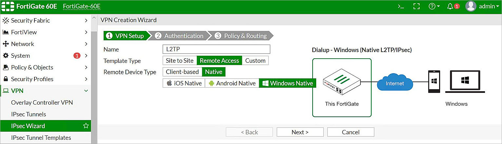The image size is (502, 144).
Task: Click the "VPN Creation Wizard" title
Action: [x=128, y=20]
